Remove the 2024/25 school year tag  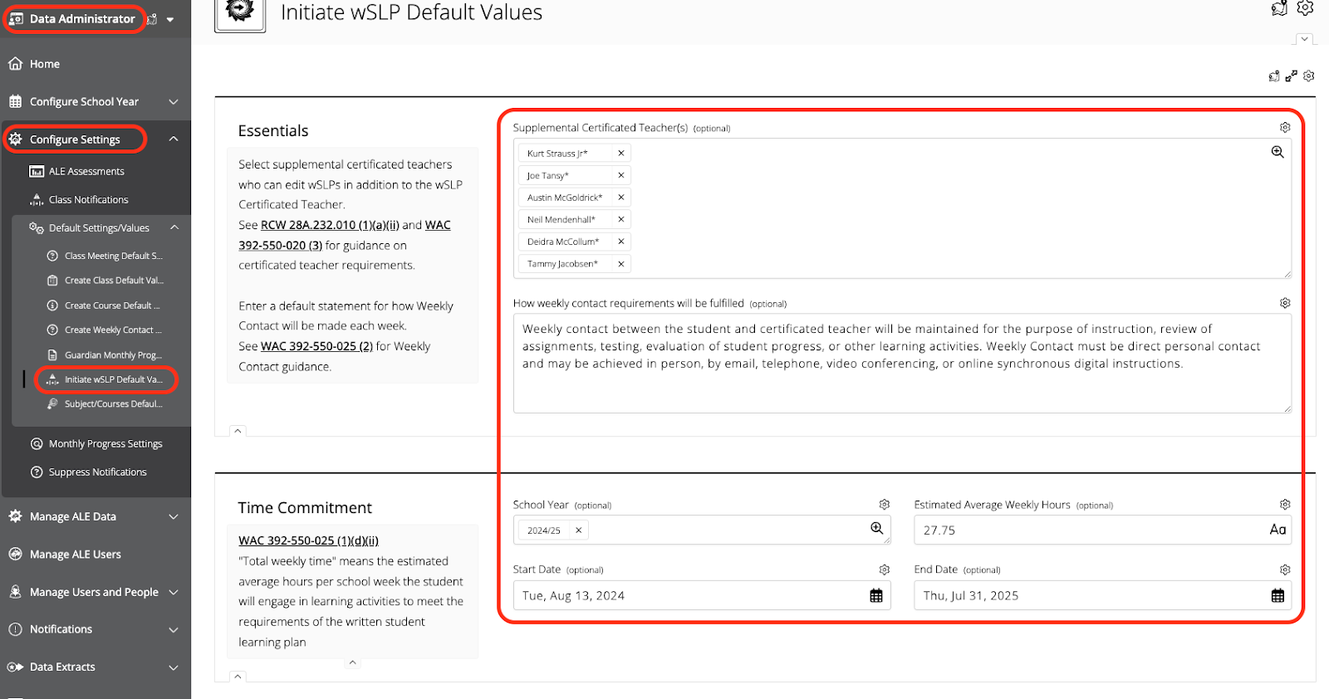578,530
